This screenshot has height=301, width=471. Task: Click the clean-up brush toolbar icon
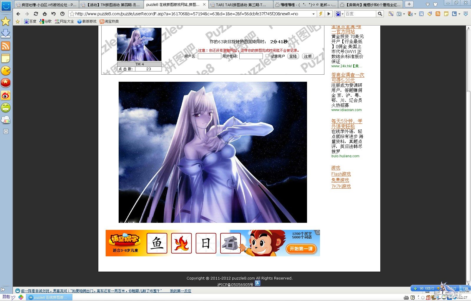[430, 14]
